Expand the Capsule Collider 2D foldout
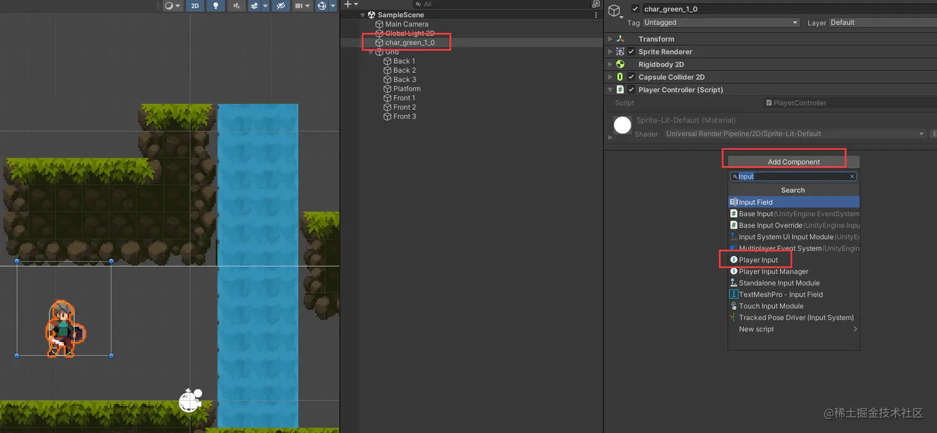 coord(610,77)
